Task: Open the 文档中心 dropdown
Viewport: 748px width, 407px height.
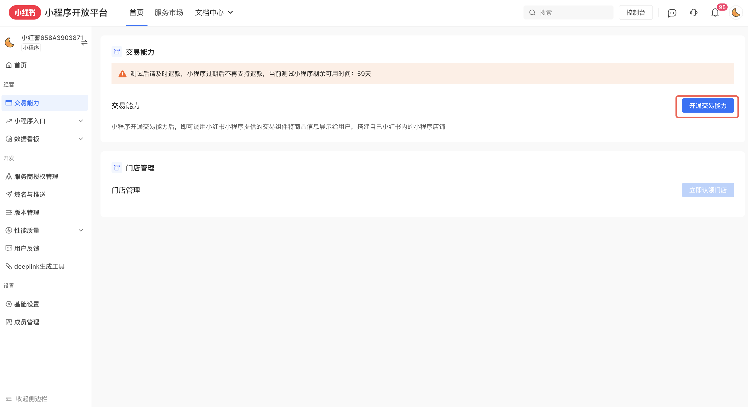Action: (214, 12)
